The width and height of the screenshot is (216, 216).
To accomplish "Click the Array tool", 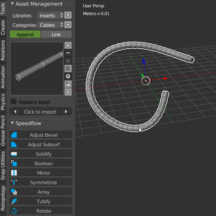I will coord(41,192).
